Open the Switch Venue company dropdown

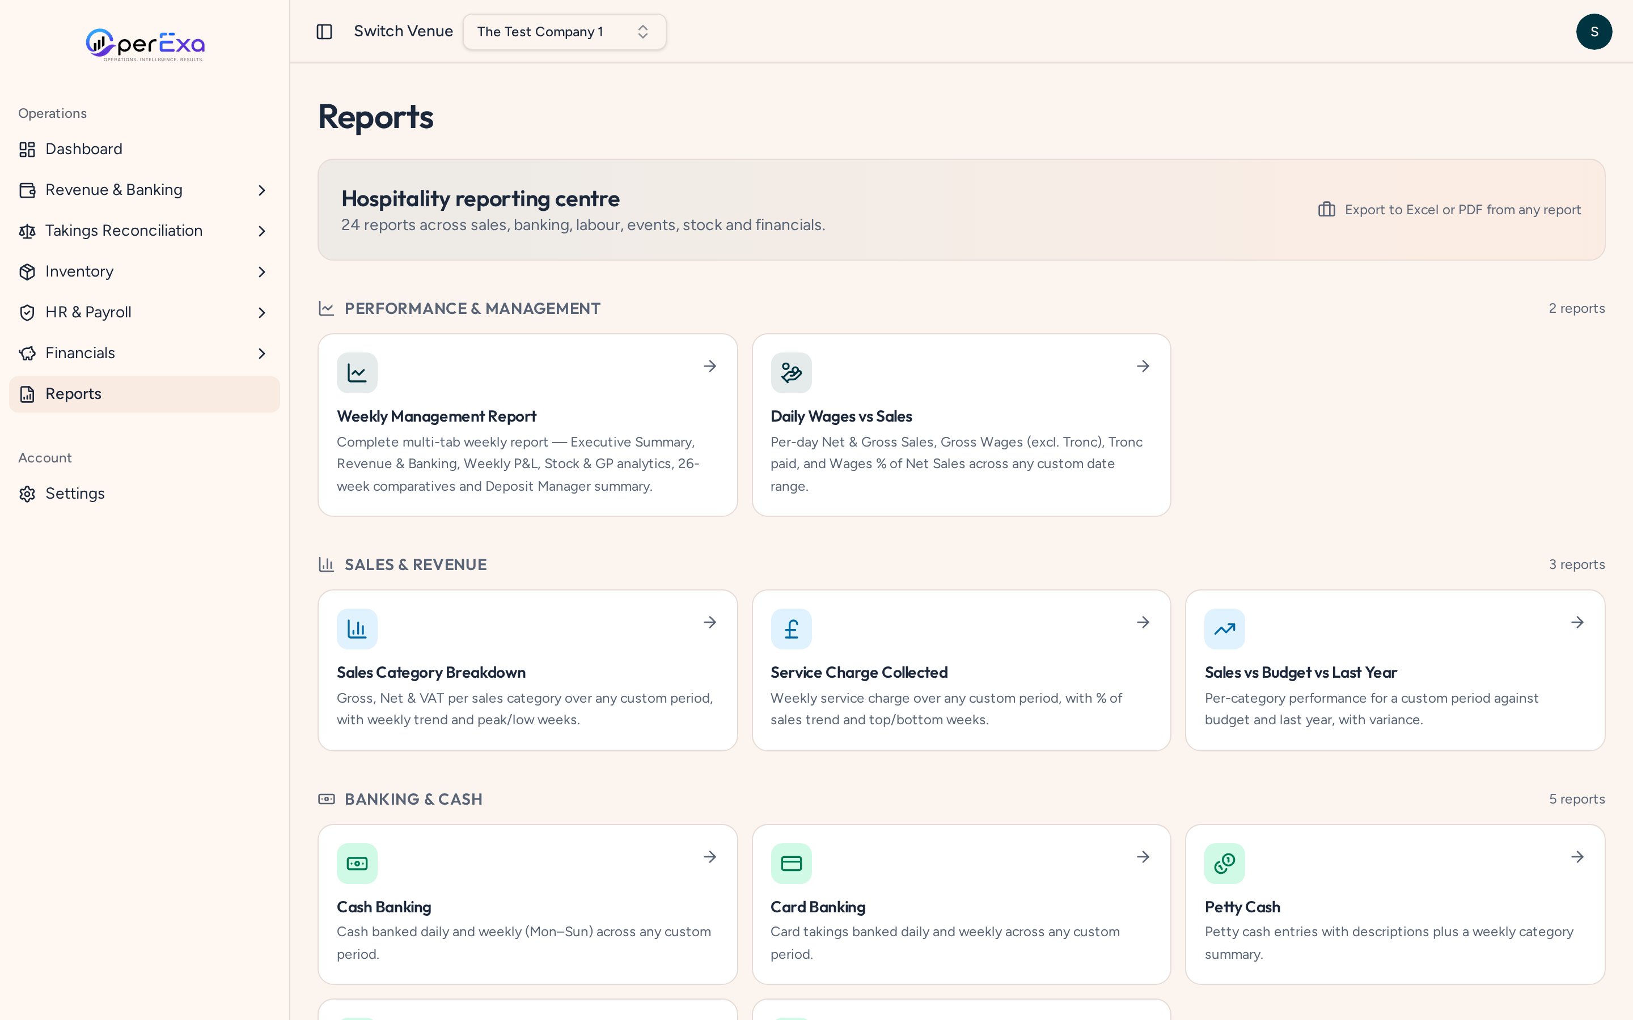(564, 32)
